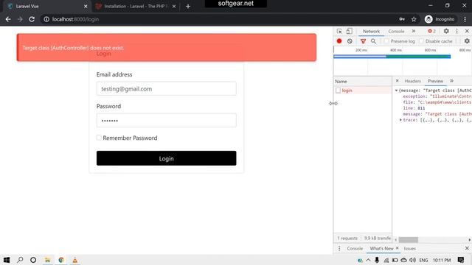Open the Windows notification center
This screenshot has width=472, height=265.
point(461,260)
